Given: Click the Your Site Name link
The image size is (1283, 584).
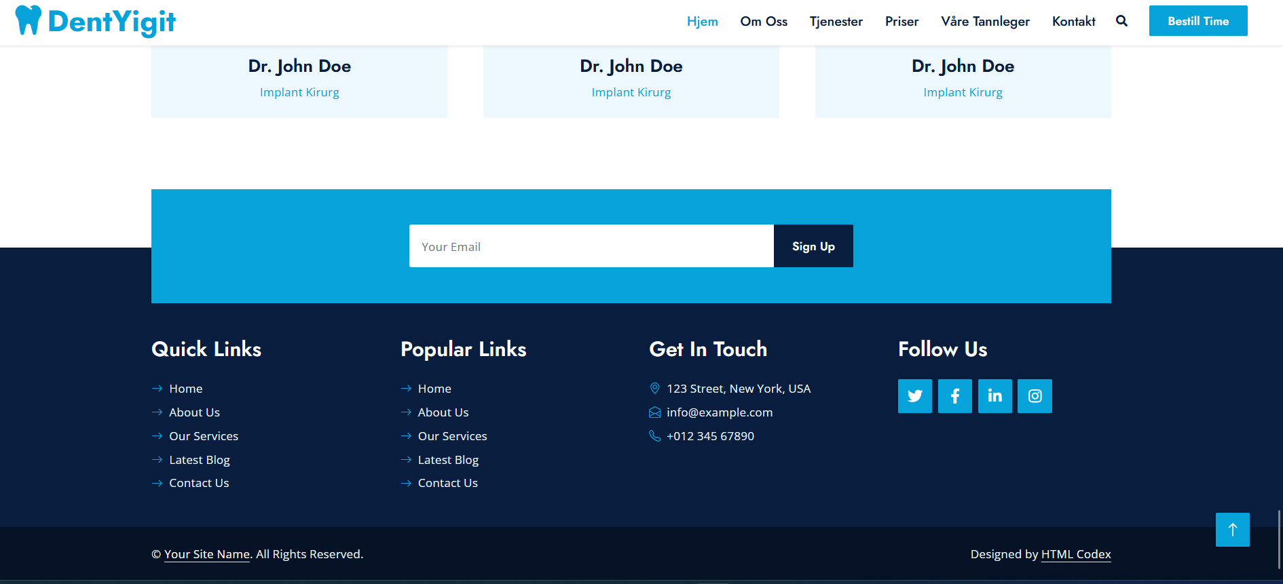Looking at the screenshot, I should 207,554.
